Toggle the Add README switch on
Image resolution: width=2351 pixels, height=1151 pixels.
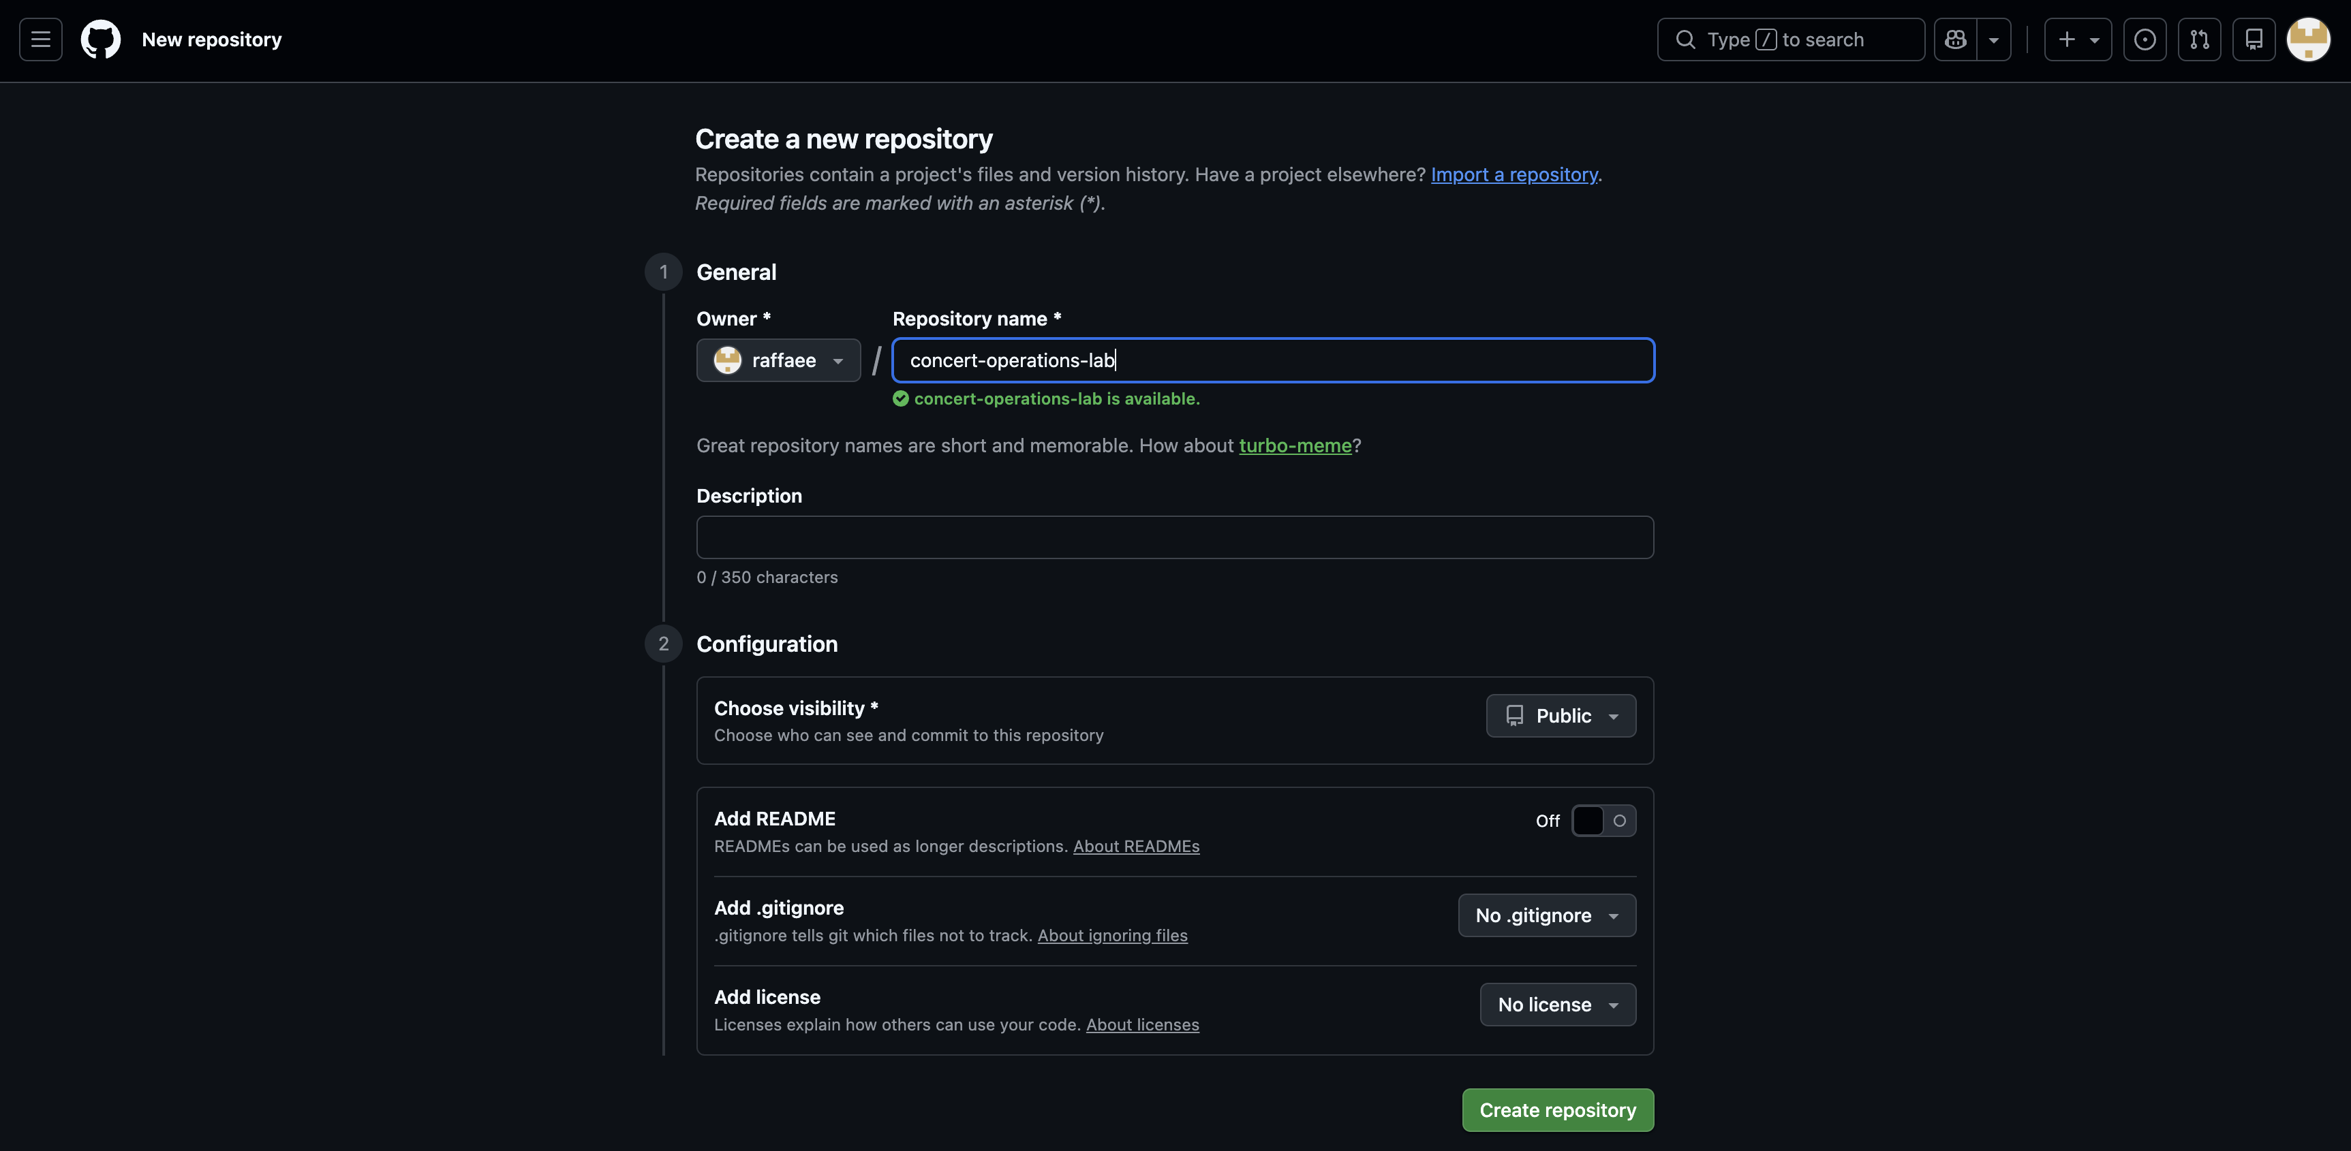(x=1603, y=821)
